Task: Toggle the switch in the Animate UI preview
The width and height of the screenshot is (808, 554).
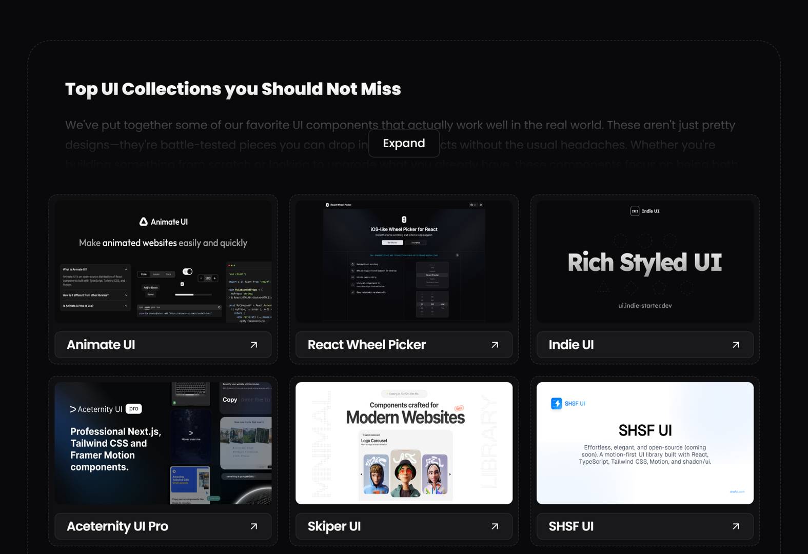Action: point(188,271)
